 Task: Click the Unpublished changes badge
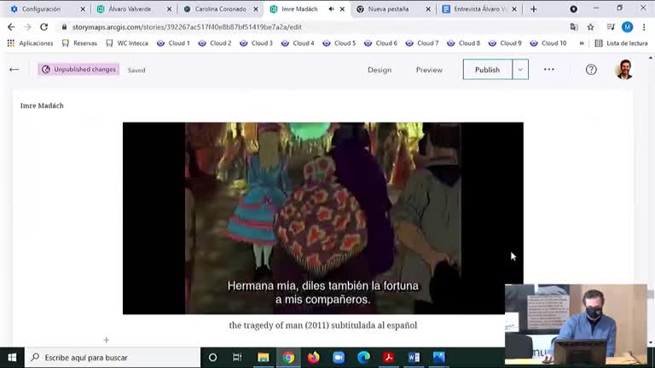coord(78,69)
